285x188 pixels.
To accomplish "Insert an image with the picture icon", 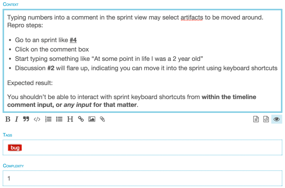I will [92, 119].
